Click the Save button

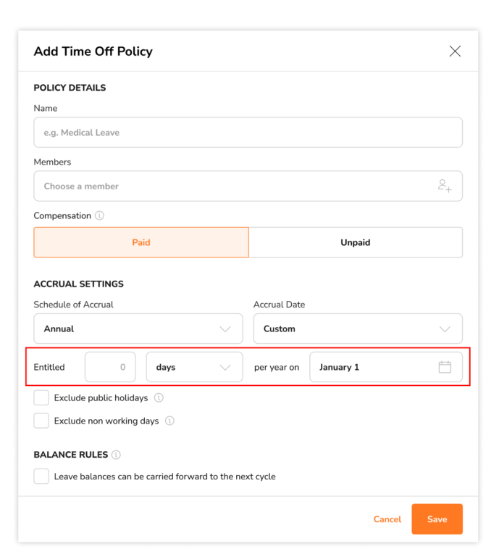pyautogui.click(x=437, y=519)
